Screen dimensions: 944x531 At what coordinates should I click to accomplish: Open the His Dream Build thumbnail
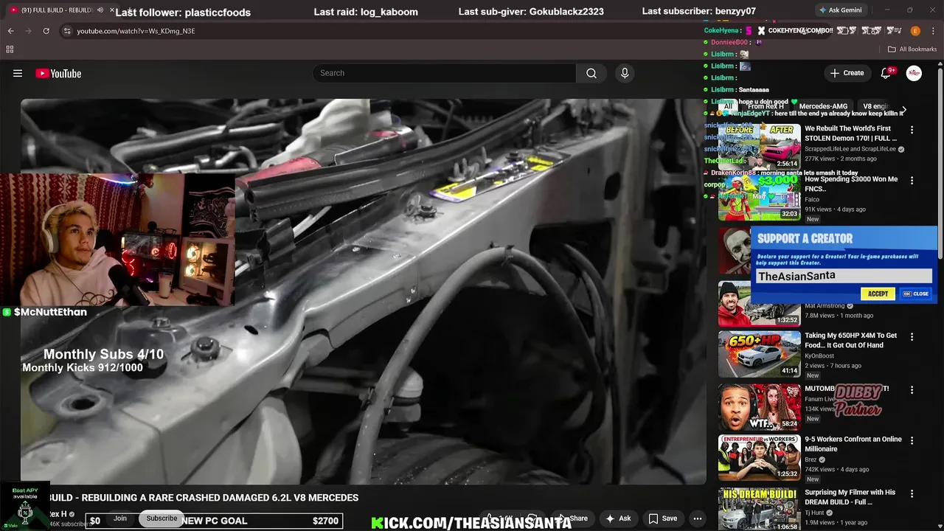tap(760, 509)
